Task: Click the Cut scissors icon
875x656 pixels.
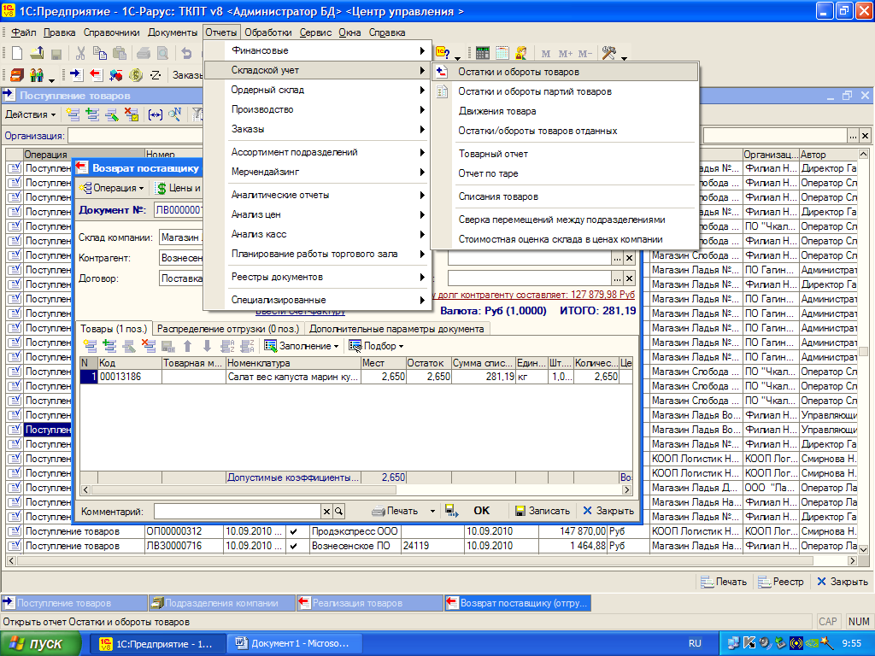Action: click(x=80, y=53)
